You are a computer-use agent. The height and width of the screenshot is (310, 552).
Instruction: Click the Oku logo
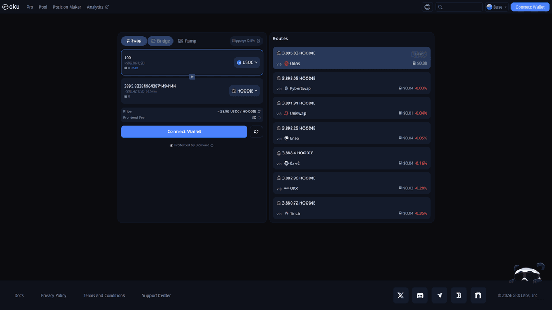pos(11,6)
